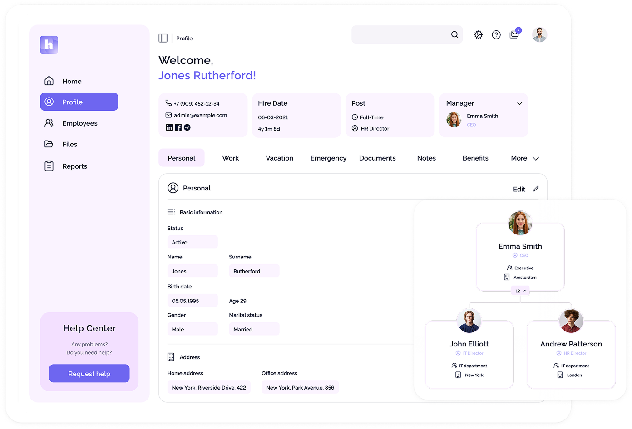Select the Home icon in sidebar

49,80
